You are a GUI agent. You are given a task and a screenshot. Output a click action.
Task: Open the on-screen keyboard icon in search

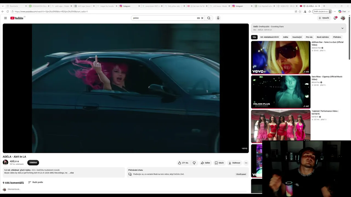point(198,18)
